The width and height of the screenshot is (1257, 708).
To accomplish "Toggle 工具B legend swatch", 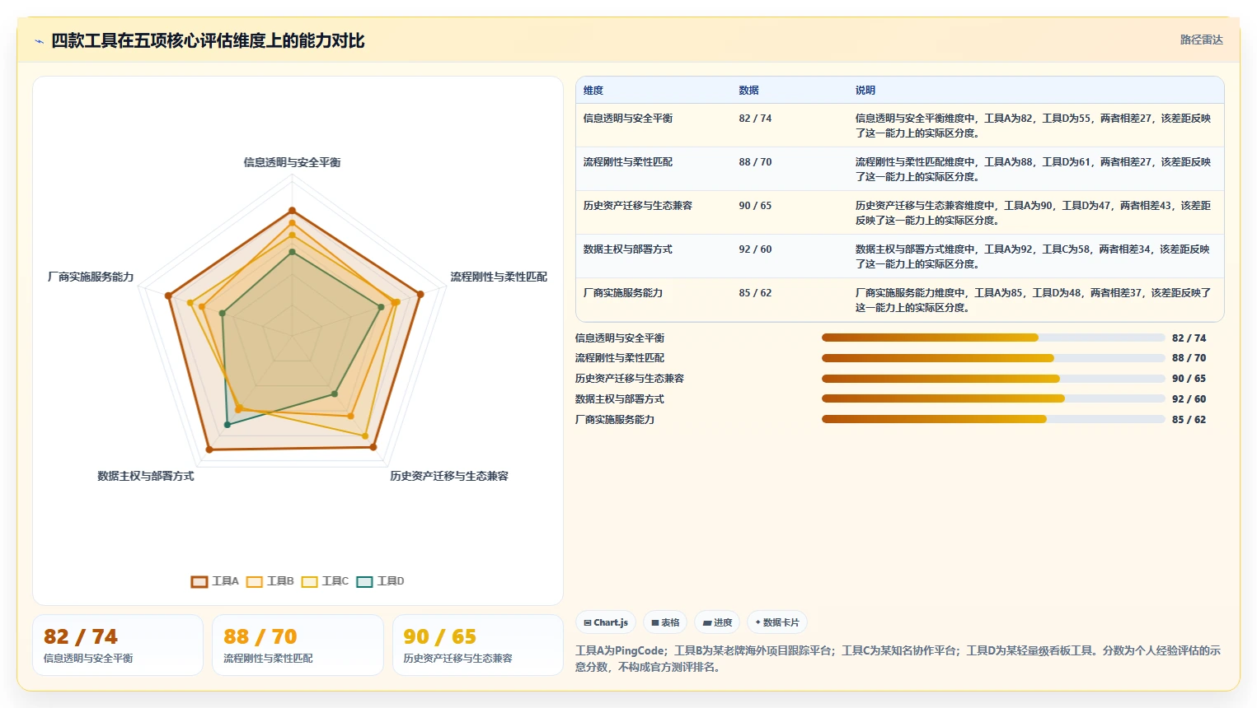I will 255,581.
